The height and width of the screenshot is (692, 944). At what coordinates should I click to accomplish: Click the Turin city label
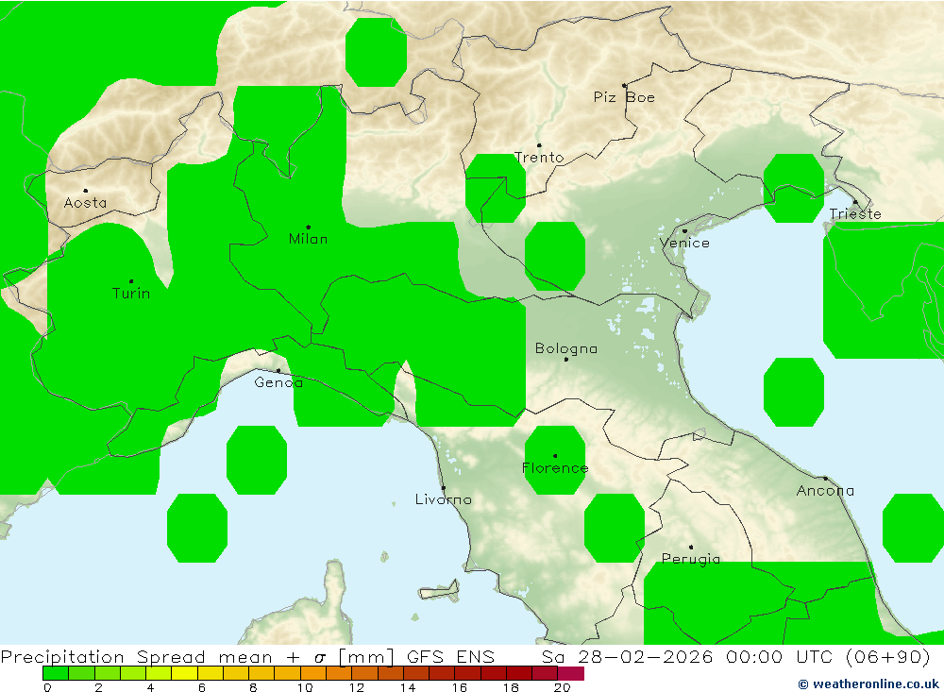tap(130, 294)
